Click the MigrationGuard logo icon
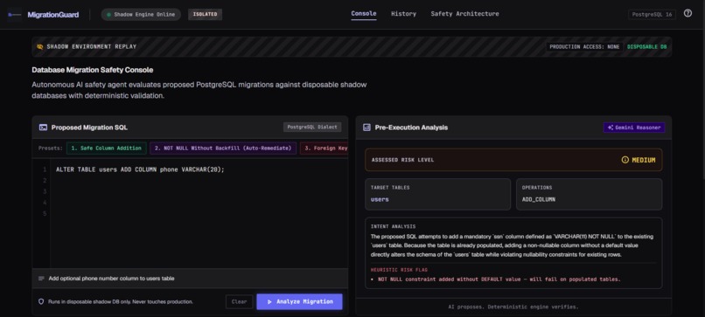 15,14
